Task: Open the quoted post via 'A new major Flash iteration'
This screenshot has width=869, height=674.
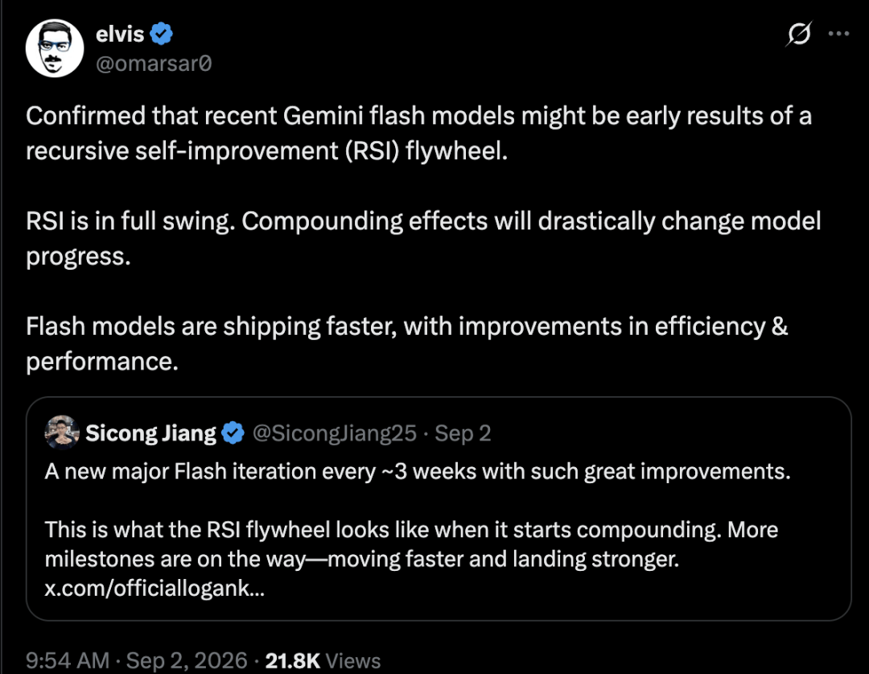Action: click(x=418, y=472)
